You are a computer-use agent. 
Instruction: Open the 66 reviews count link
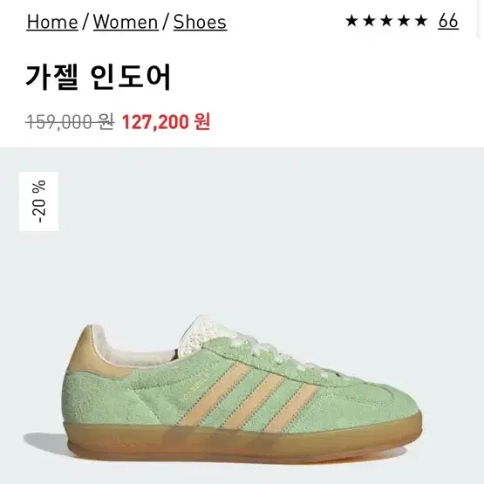[448, 21]
